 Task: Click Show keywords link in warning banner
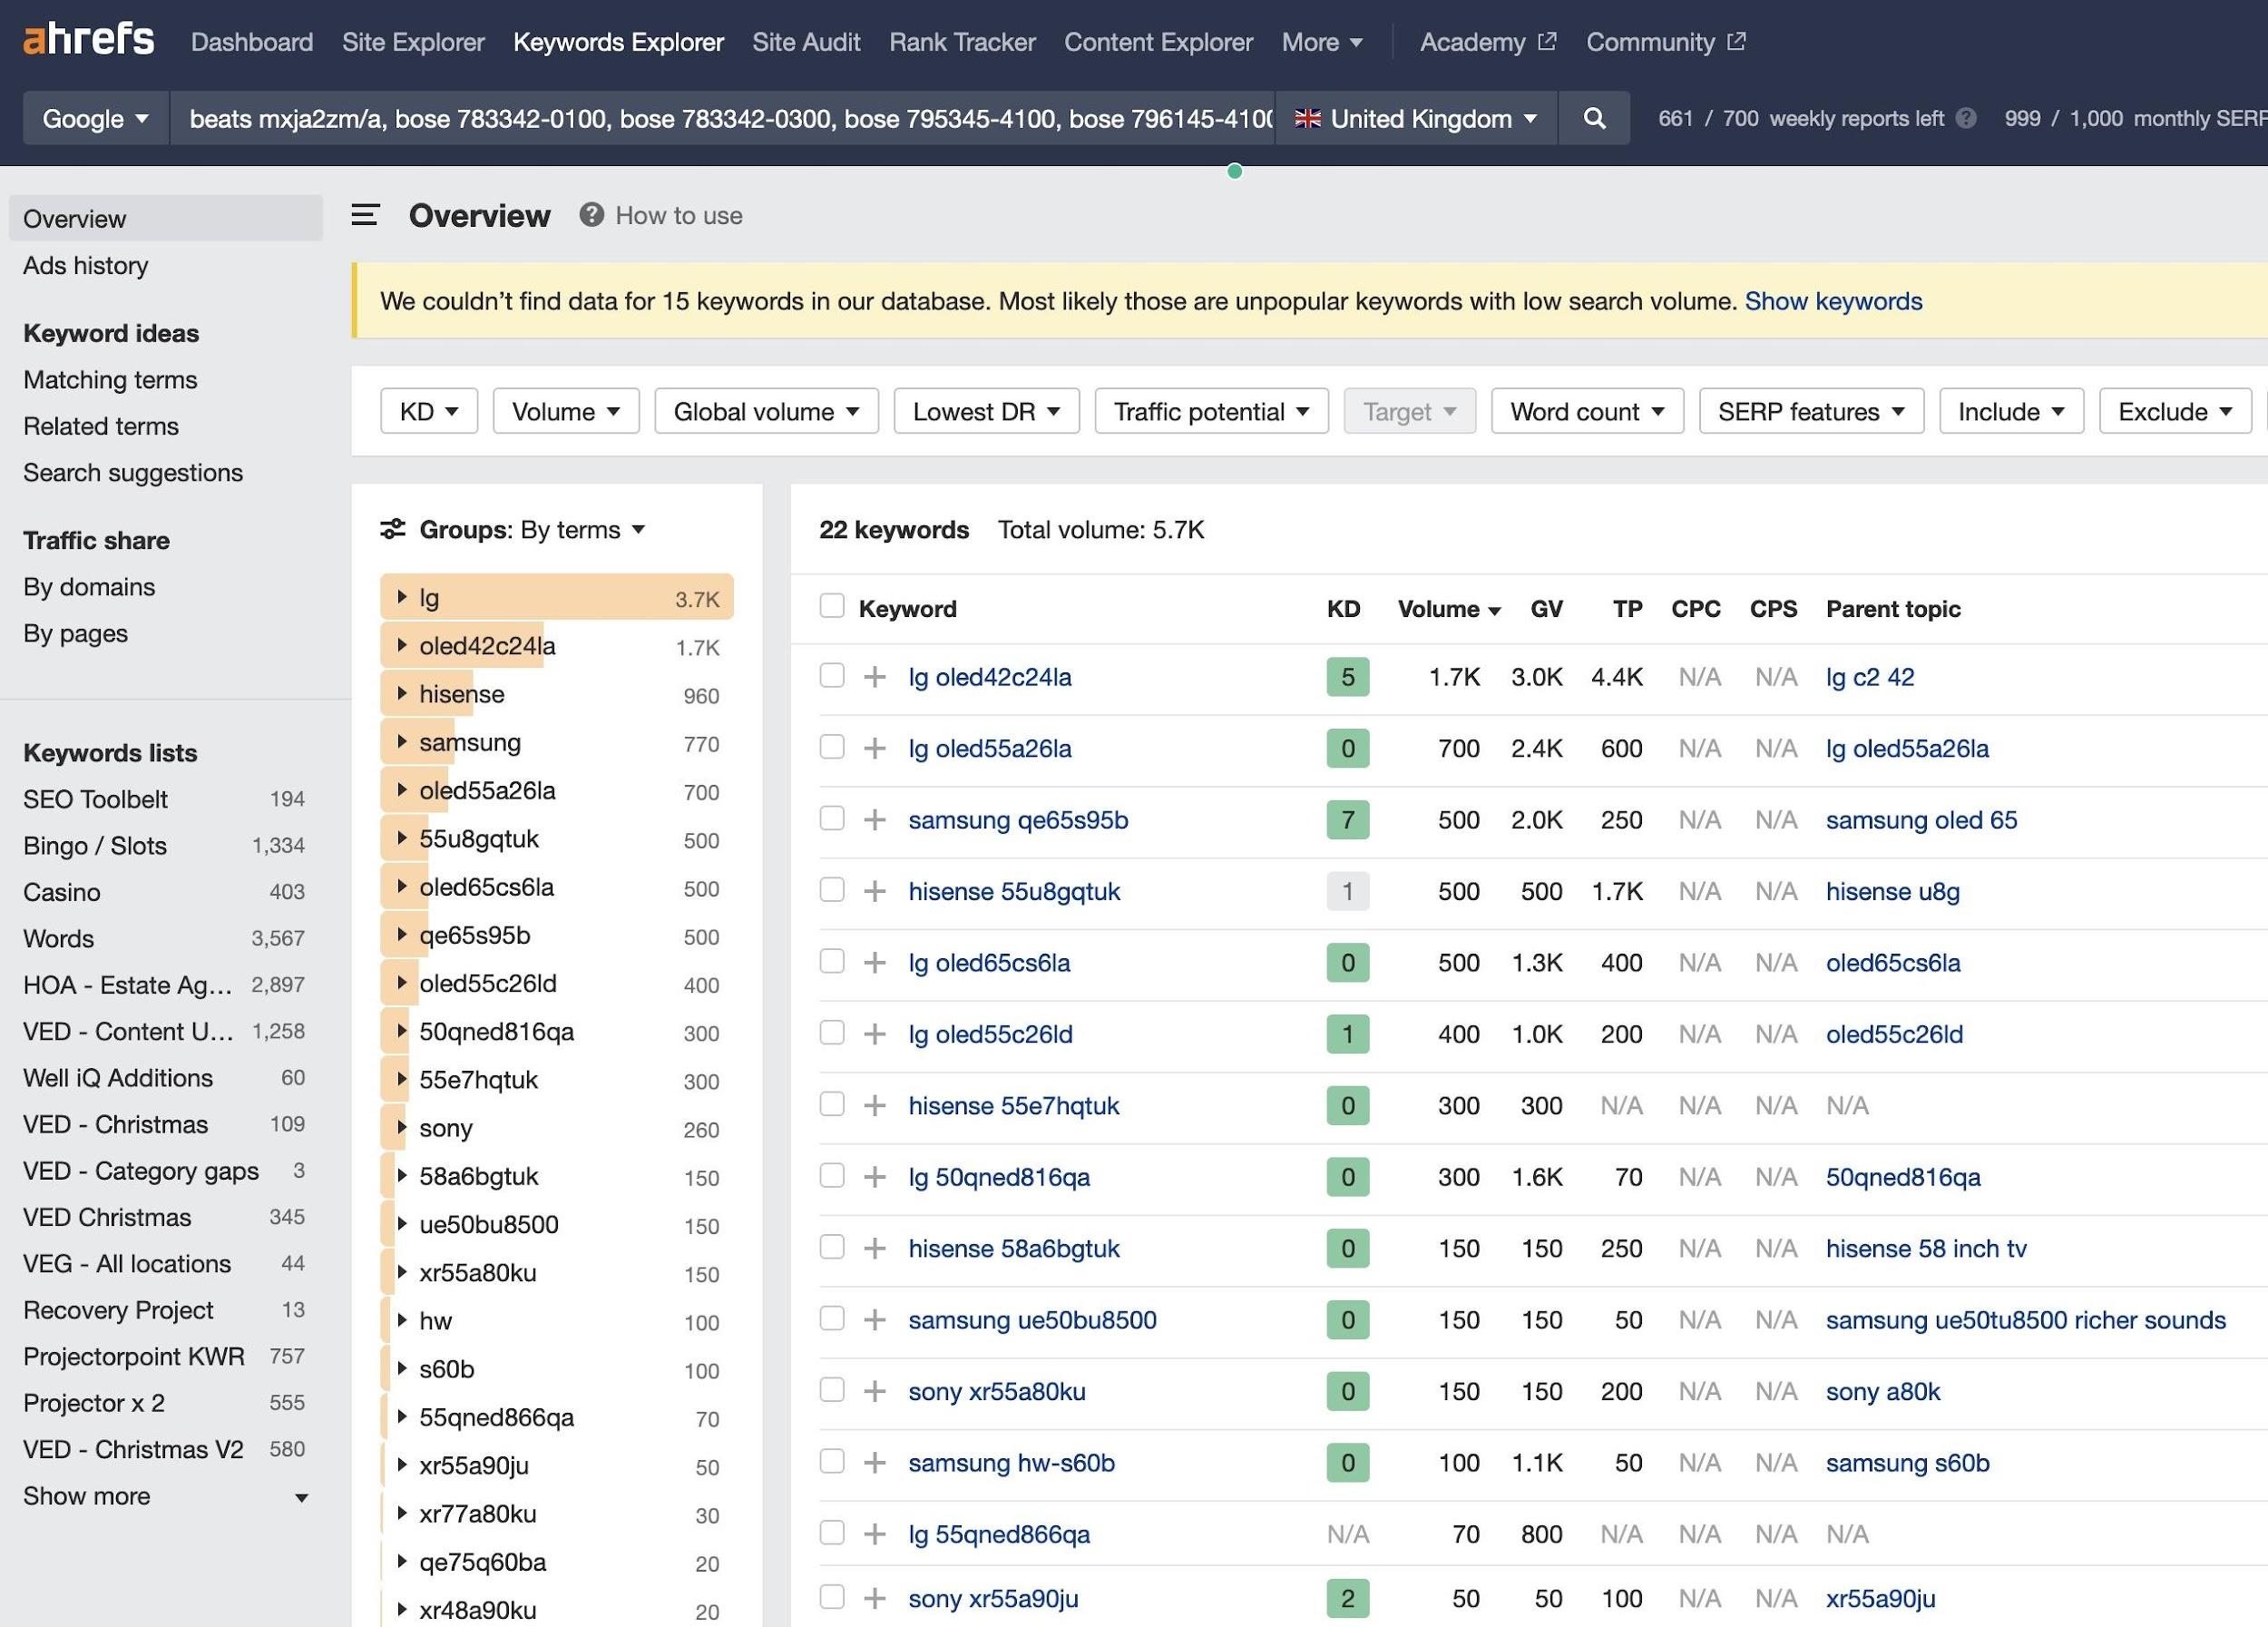[x=1832, y=299]
